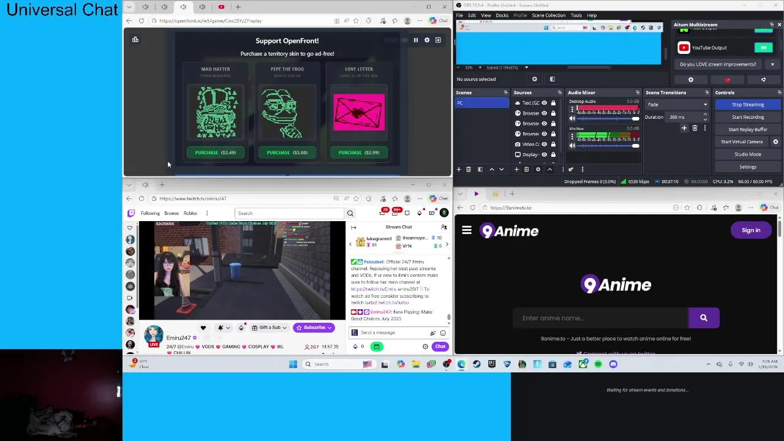Open Virtual Camera settings gear
This screenshot has height=441, width=784.
[775, 142]
